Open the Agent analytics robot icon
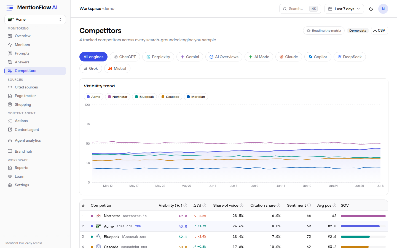The image size is (397, 248). pyautogui.click(x=10, y=141)
